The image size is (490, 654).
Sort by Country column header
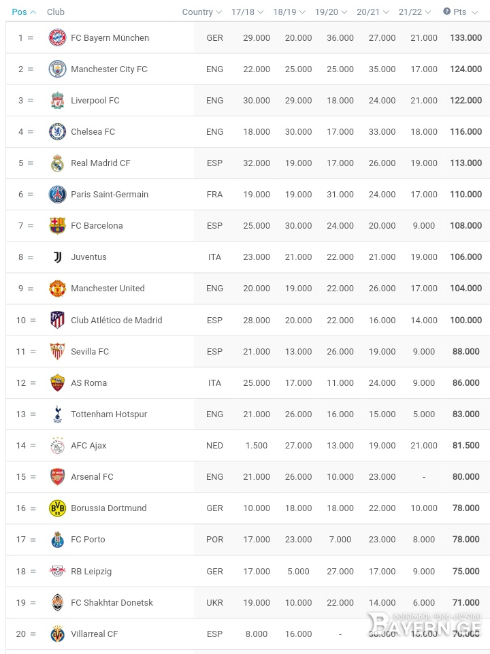click(202, 12)
